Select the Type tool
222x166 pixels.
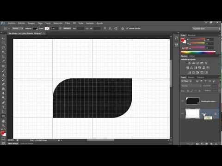(3, 107)
